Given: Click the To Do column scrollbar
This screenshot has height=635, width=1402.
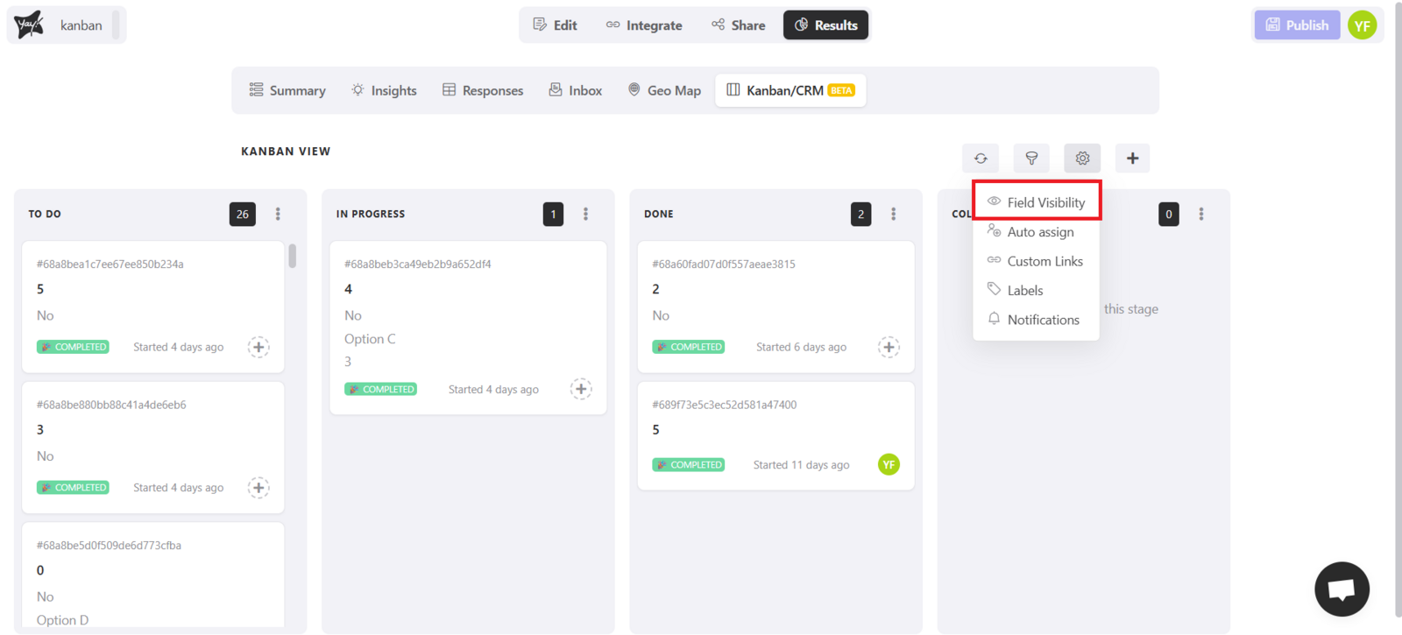Looking at the screenshot, I should pos(292,256).
